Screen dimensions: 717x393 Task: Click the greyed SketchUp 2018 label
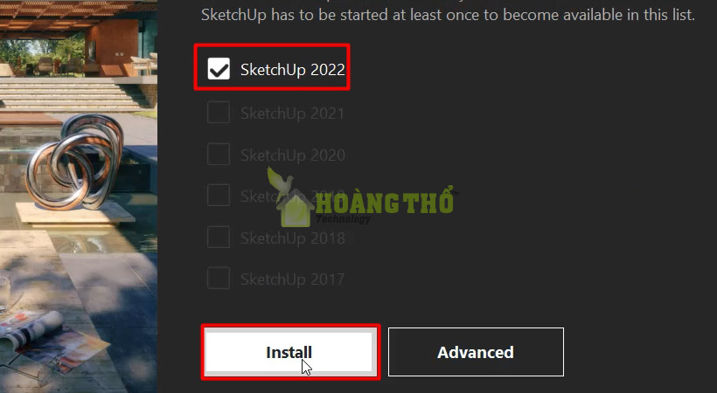coord(293,238)
